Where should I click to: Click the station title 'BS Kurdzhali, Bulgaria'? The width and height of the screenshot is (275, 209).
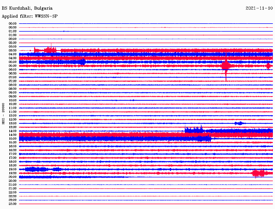(27, 8)
